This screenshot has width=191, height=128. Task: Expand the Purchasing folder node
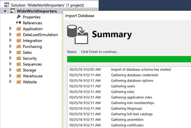[x=11, y=47]
